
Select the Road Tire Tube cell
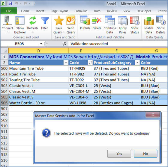point(38,74)
